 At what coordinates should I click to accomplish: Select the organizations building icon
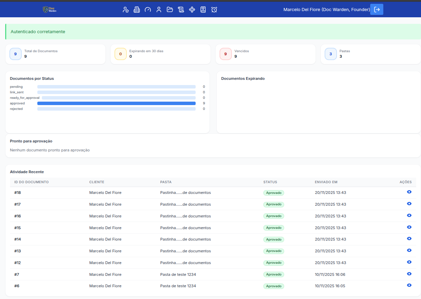(x=137, y=9)
